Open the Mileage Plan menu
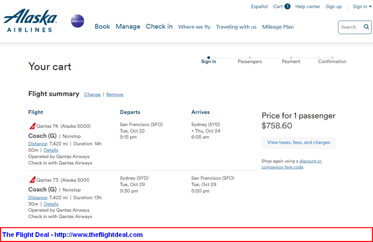The height and width of the screenshot is (242, 373). pos(278,27)
